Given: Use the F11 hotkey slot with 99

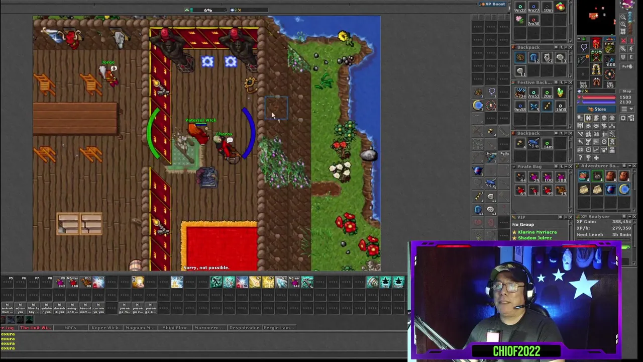Looking at the screenshot, I should (x=85, y=282).
